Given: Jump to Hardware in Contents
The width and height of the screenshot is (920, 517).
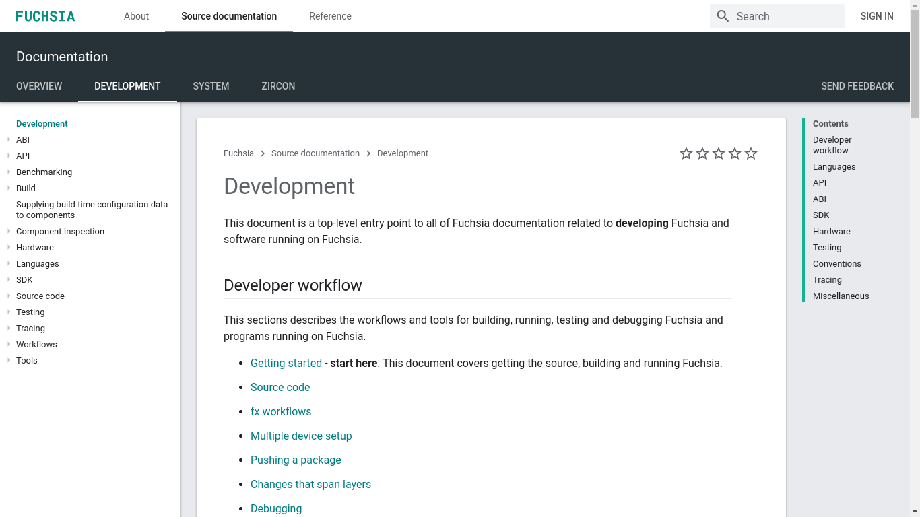Looking at the screenshot, I should coord(832,232).
